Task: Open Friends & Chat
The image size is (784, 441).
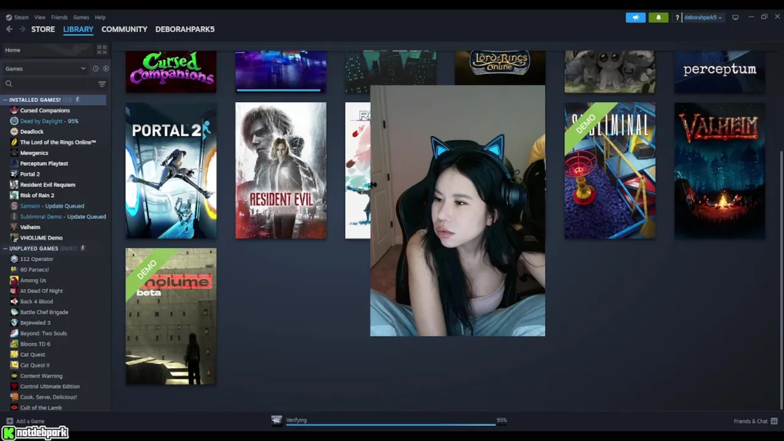Action: [x=750, y=421]
